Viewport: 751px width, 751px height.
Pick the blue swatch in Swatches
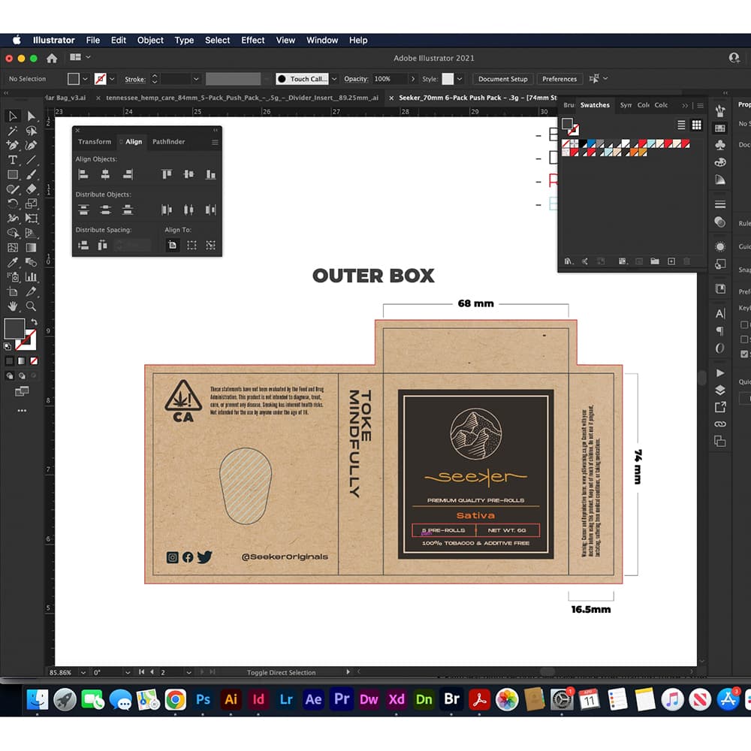[x=592, y=143]
